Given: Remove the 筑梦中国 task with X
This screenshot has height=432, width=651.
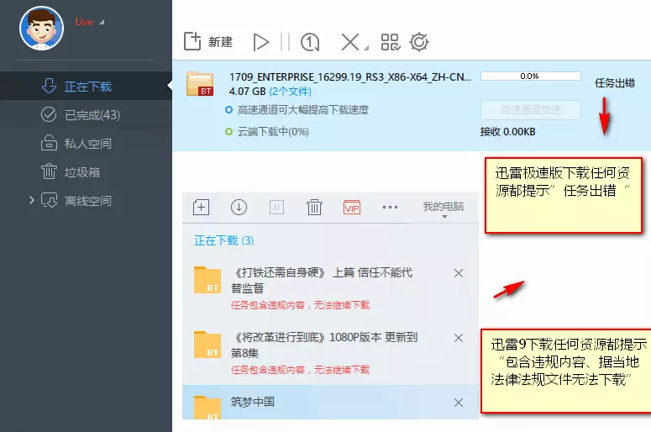Looking at the screenshot, I should [x=459, y=403].
